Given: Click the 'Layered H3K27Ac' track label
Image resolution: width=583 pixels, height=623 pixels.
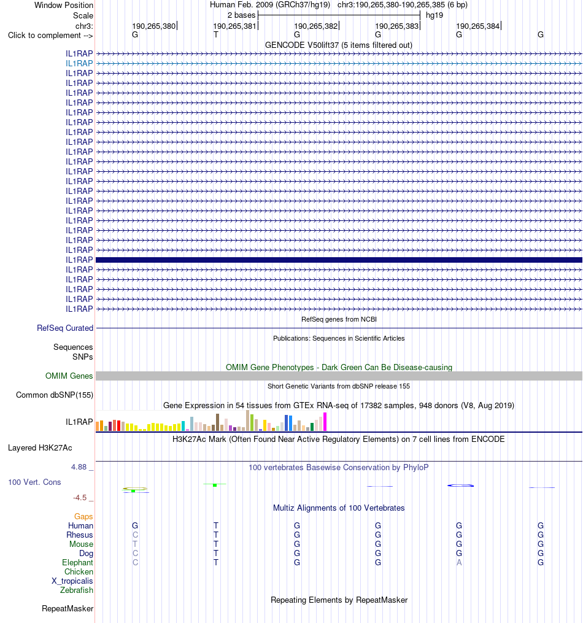Looking at the screenshot, I should [x=40, y=448].
